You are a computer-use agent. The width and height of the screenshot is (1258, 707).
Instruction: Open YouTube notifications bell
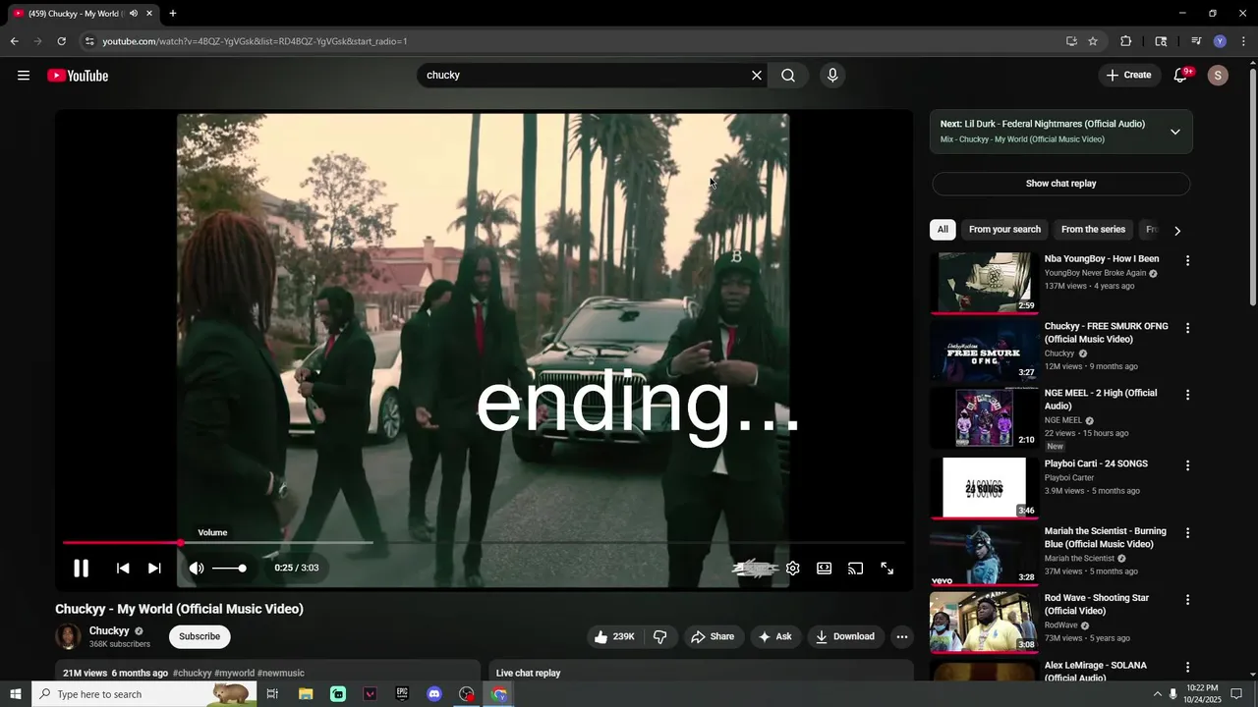coord(1181,76)
